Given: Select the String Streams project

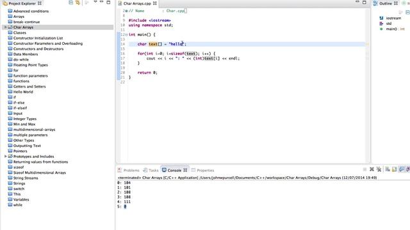Looking at the screenshot, I should pyautogui.click(x=26, y=178).
